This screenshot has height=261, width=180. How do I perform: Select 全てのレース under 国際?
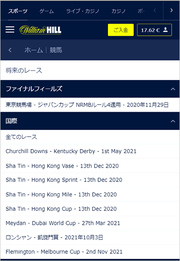coord(90,137)
